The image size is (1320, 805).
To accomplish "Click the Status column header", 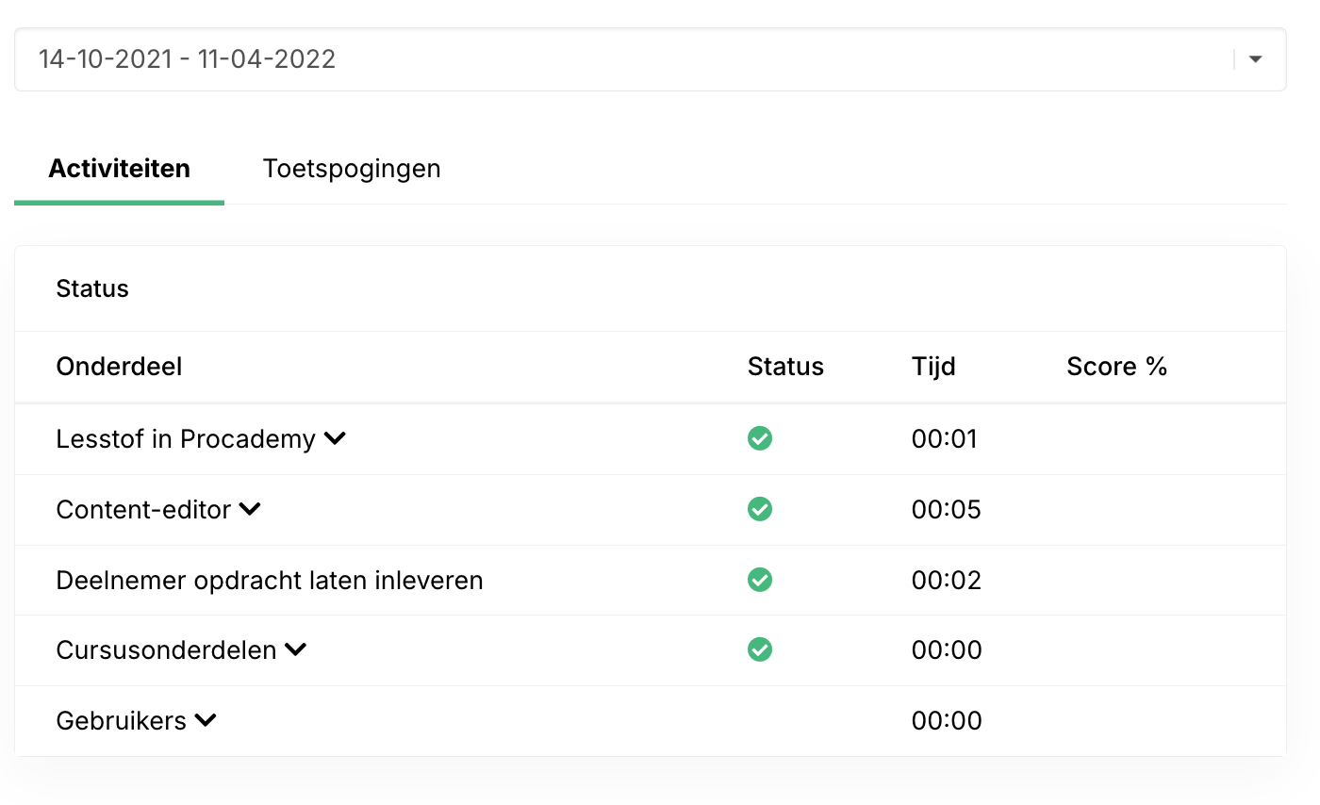I will tap(785, 367).
